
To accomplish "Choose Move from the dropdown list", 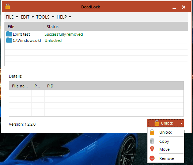I will click(x=166, y=149).
